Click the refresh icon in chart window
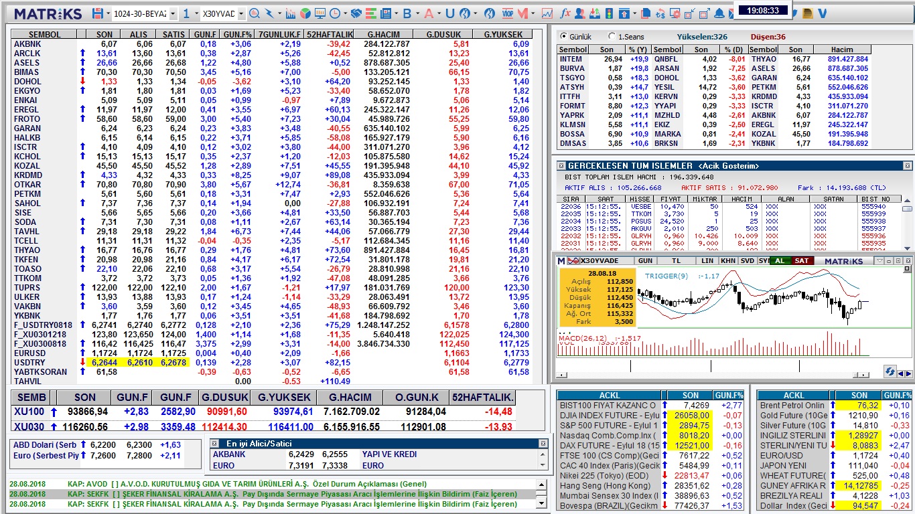 click(x=890, y=371)
